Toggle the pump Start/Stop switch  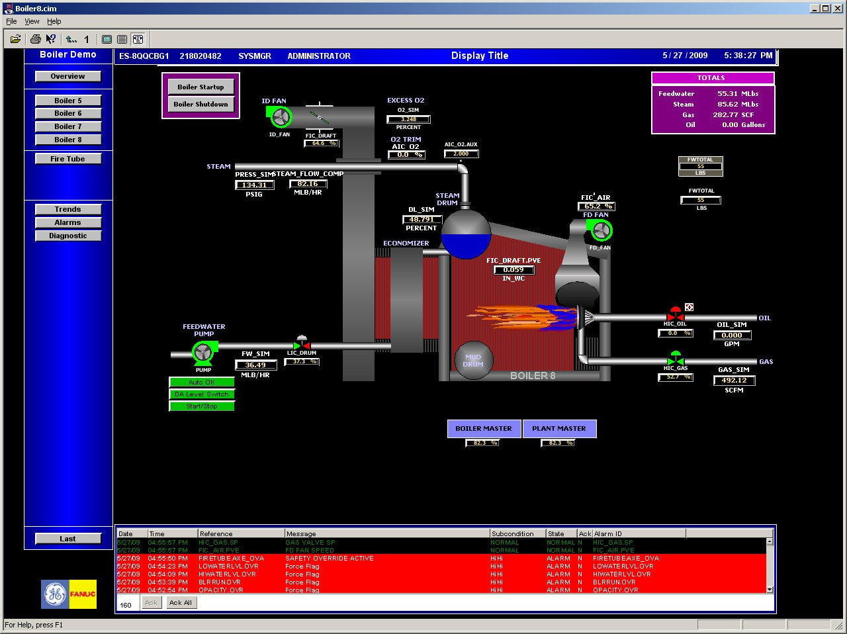coord(202,406)
